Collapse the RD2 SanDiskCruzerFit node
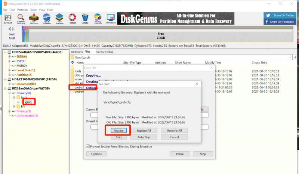299x174 pixels. pos(5,88)
